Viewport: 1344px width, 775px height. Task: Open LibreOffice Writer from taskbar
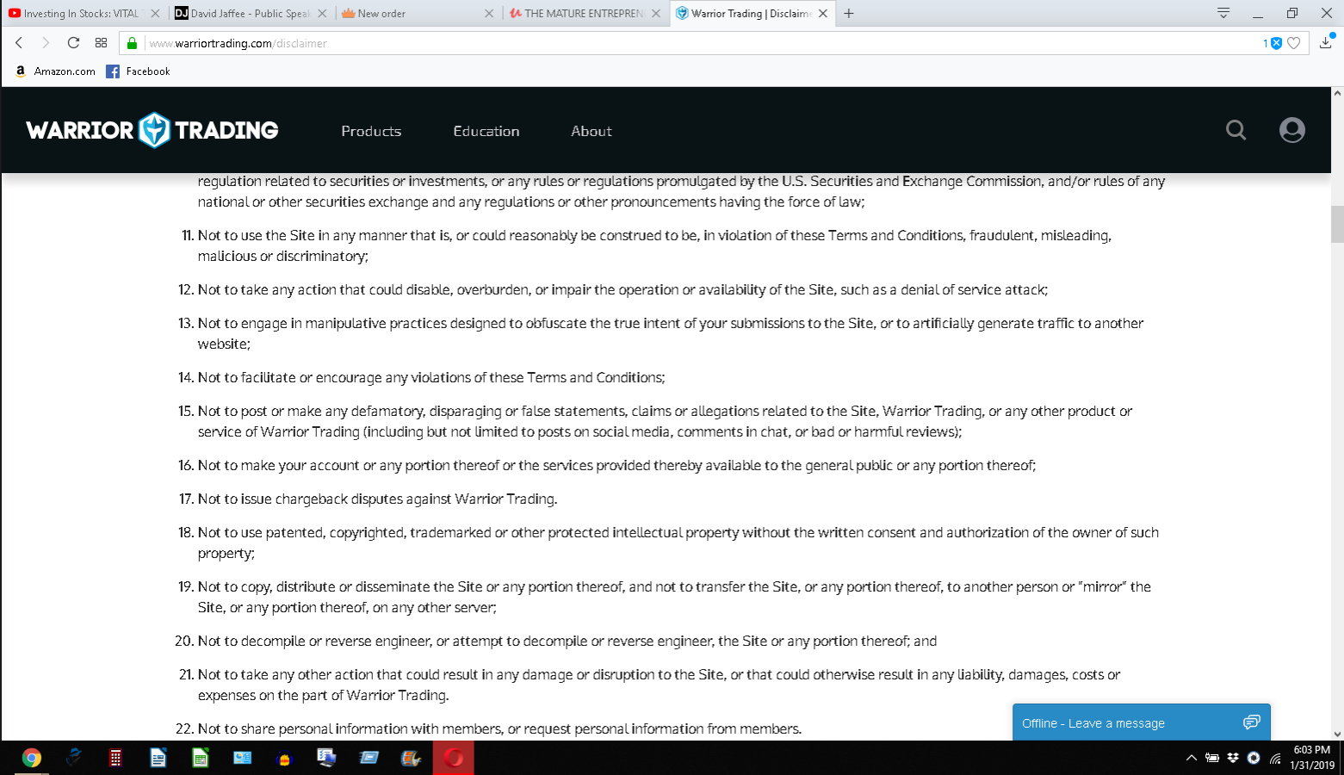pos(158,758)
